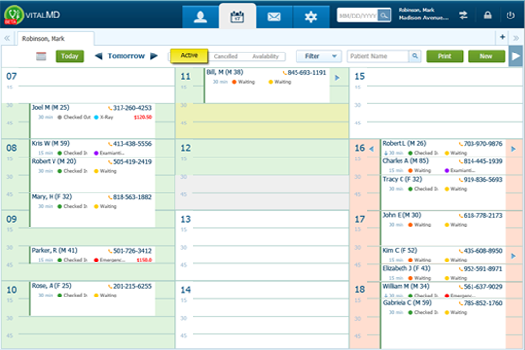Open Robert V appointment
Screen dimensions: 525x350
coord(92,174)
